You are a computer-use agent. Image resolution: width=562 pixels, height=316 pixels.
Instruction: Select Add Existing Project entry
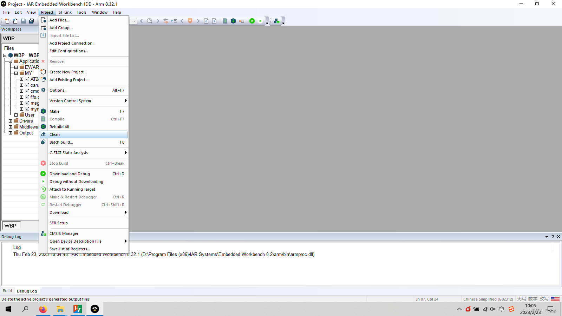pyautogui.click(x=84, y=80)
